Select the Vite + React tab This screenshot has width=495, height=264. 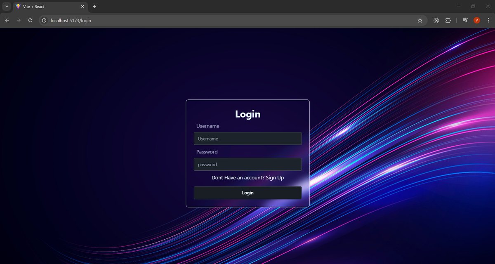pos(50,7)
